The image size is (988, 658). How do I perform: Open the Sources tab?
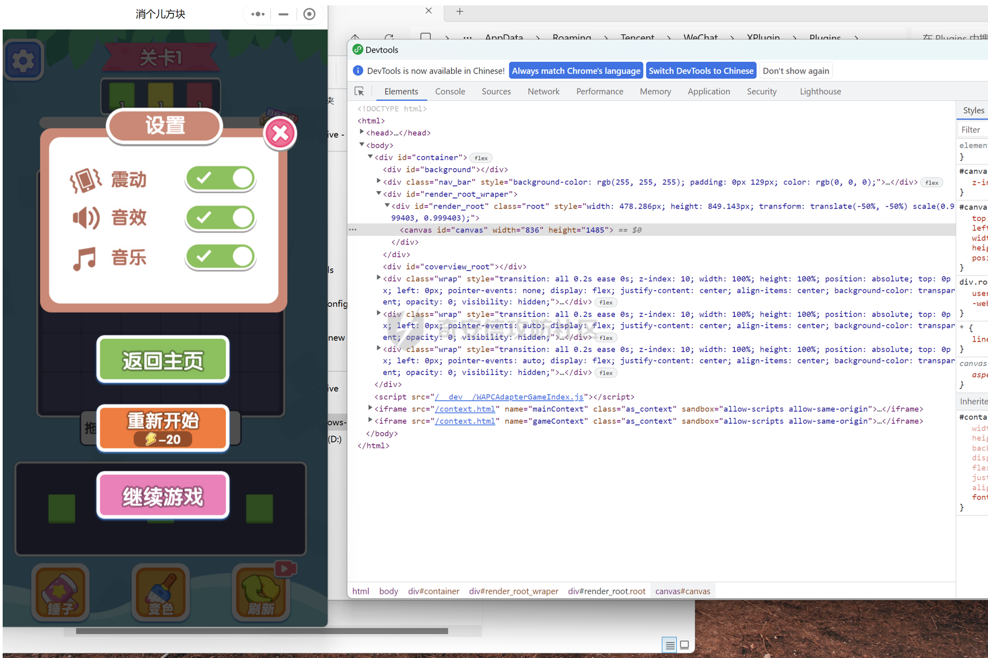point(496,91)
